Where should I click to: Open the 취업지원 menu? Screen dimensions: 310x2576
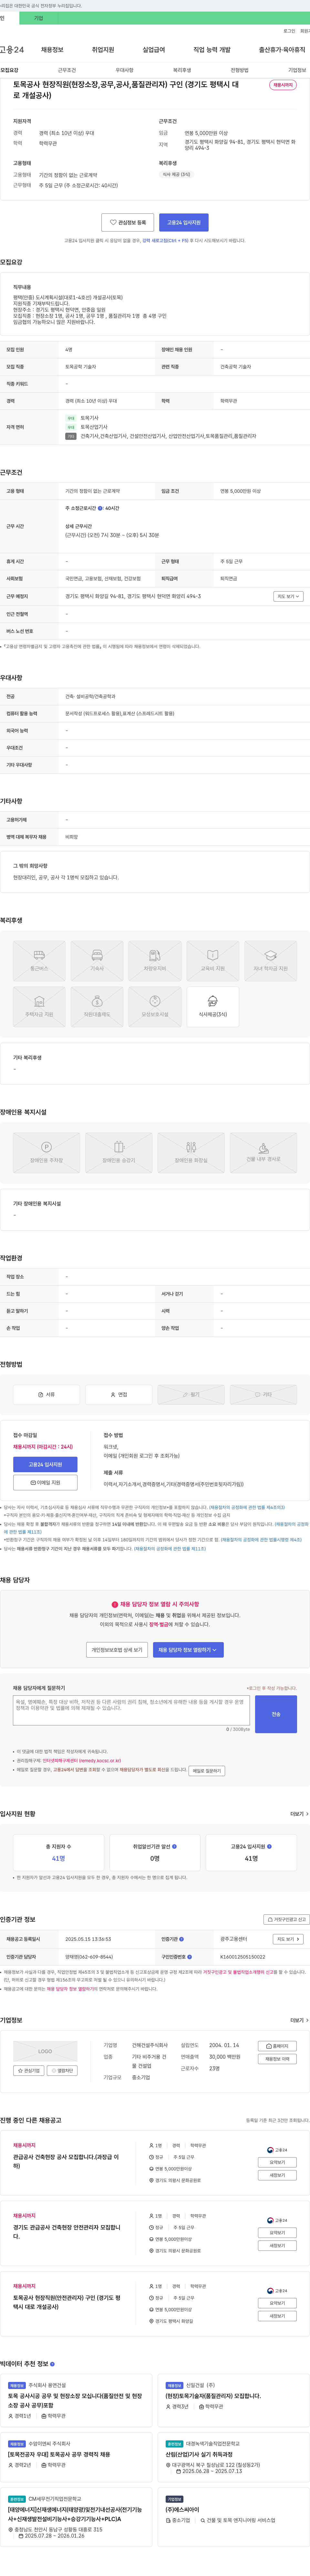tap(103, 50)
